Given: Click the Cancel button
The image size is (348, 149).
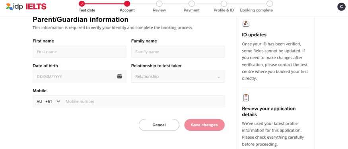Looking at the screenshot, I should pos(159,125).
